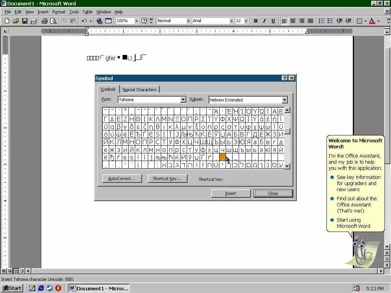
Task: Click the Windows Start button
Action: (12, 288)
